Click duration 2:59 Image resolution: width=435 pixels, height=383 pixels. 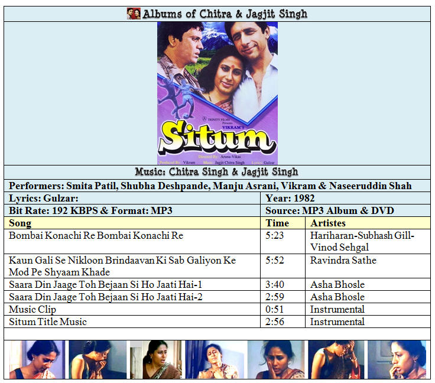pyautogui.click(x=275, y=297)
